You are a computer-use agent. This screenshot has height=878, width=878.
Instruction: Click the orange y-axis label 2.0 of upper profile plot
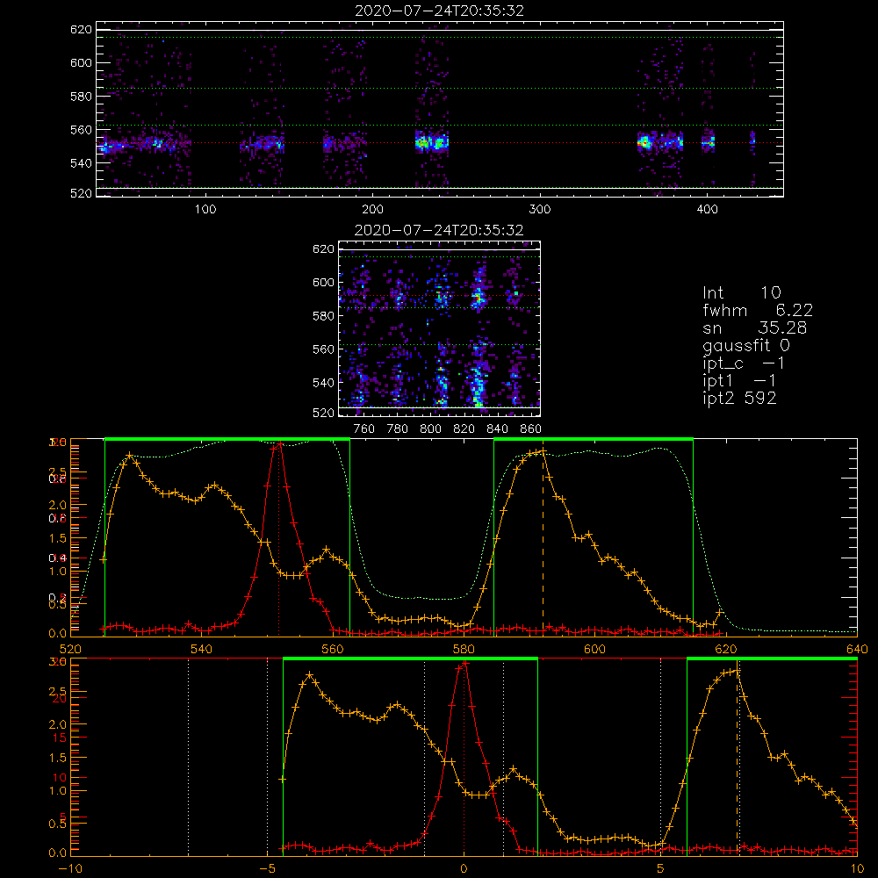[58, 505]
